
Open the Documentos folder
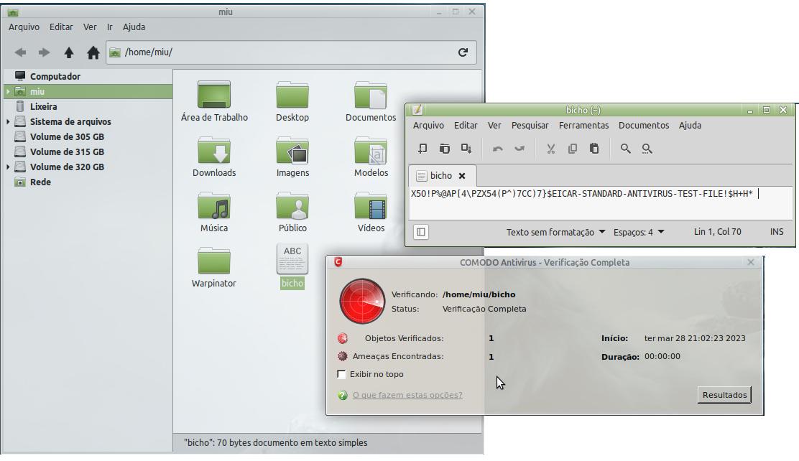(x=371, y=101)
